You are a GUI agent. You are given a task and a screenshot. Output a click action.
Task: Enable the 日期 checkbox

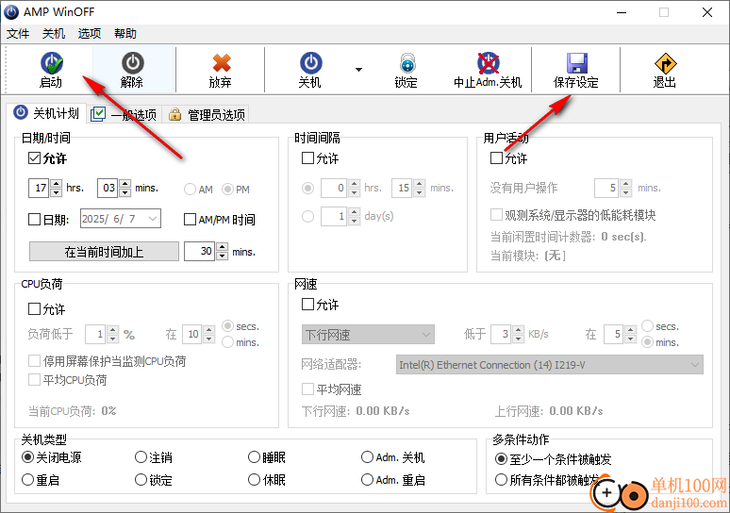34,220
